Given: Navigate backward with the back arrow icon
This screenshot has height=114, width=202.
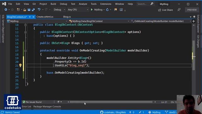Looking at the screenshot, I should pyautogui.click(x=6, y=9).
